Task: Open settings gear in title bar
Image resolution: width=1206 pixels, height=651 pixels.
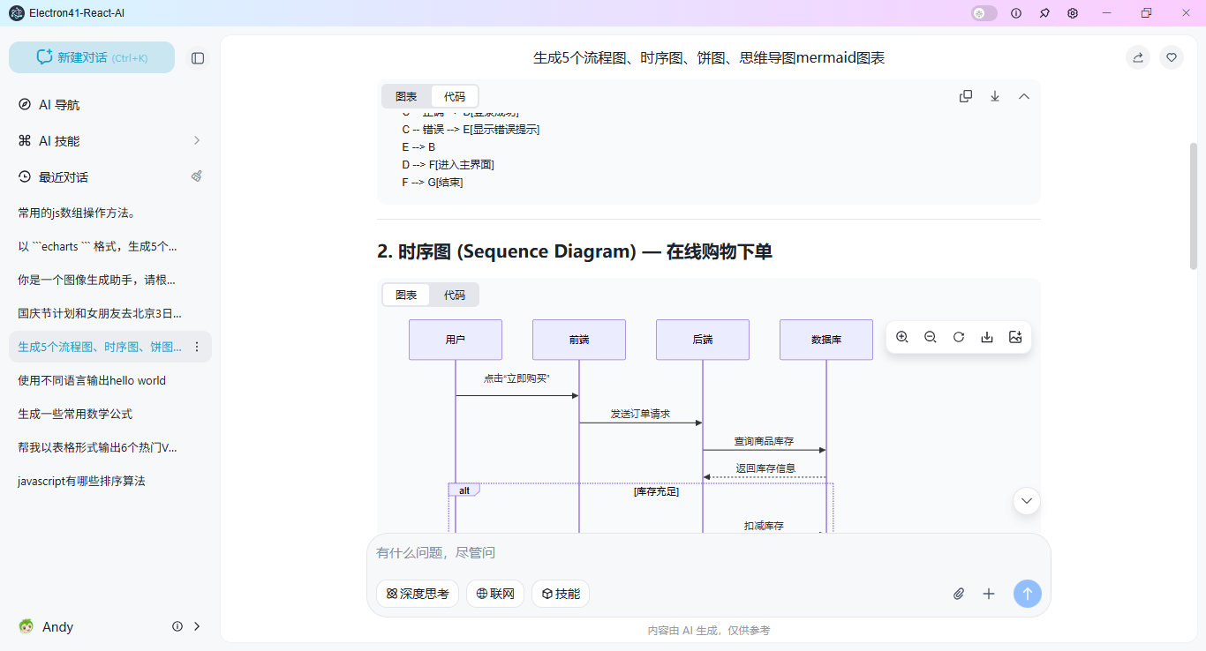Action: pos(1073,13)
